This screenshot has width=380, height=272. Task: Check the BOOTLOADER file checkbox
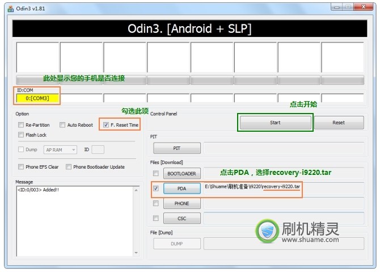coord(156,174)
